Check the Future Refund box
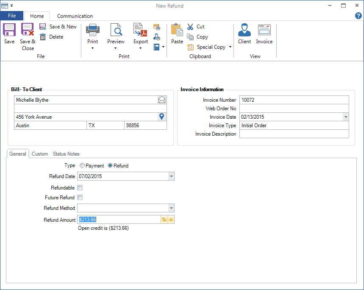This screenshot has width=364, height=290. pyautogui.click(x=80, y=197)
